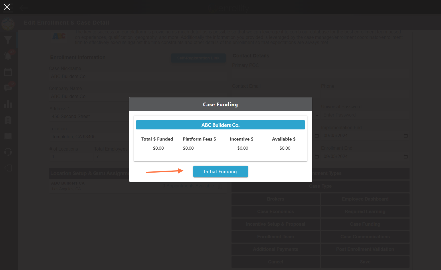This screenshot has width=441, height=270.
Task: Click the Incentive $ value field
Action: tap(242, 148)
